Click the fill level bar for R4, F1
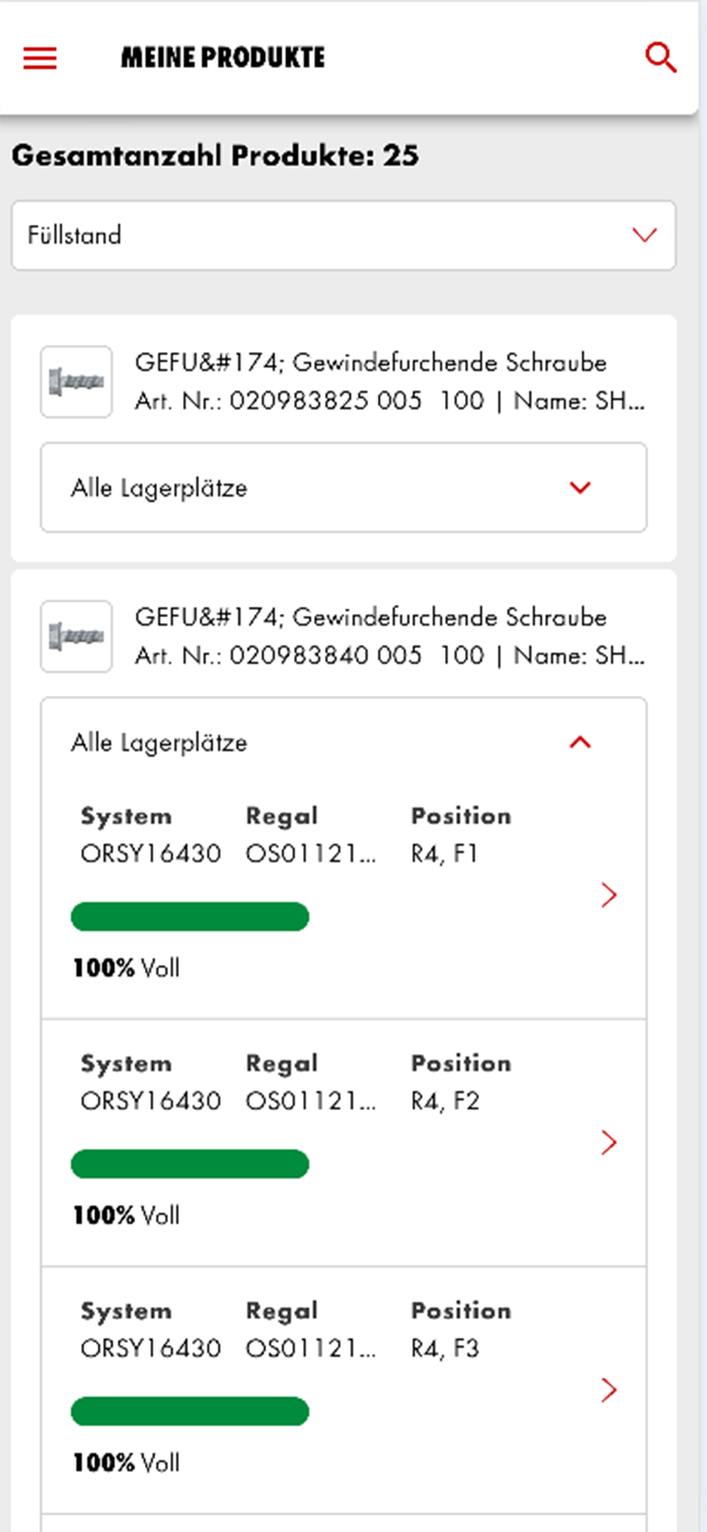The height and width of the screenshot is (1532, 707). click(x=190, y=917)
